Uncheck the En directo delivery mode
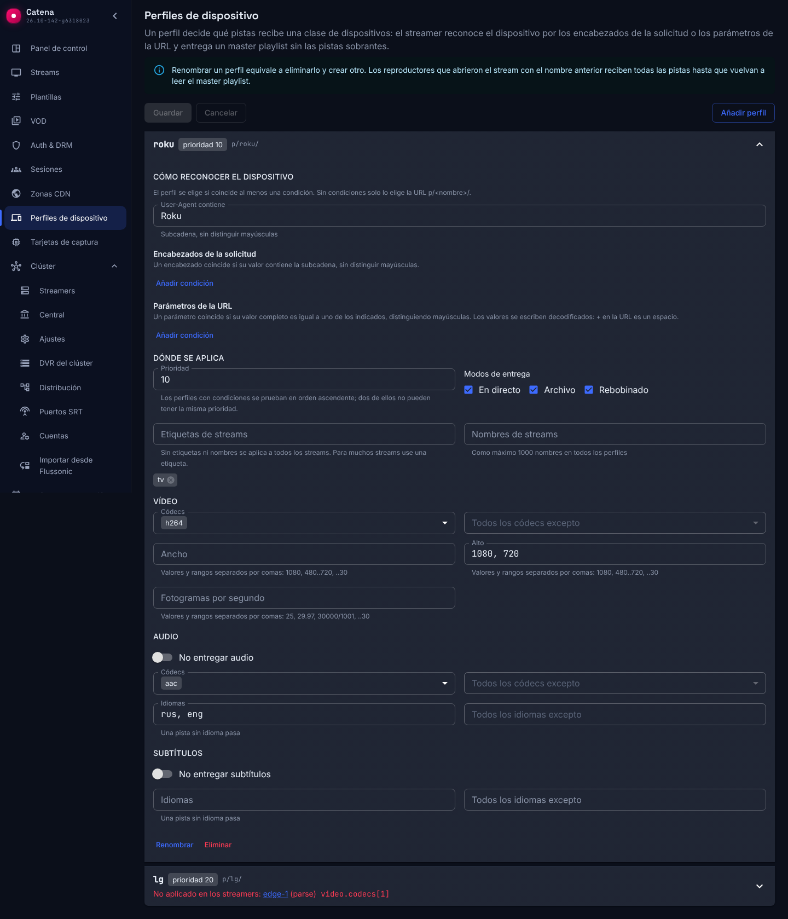 (468, 390)
